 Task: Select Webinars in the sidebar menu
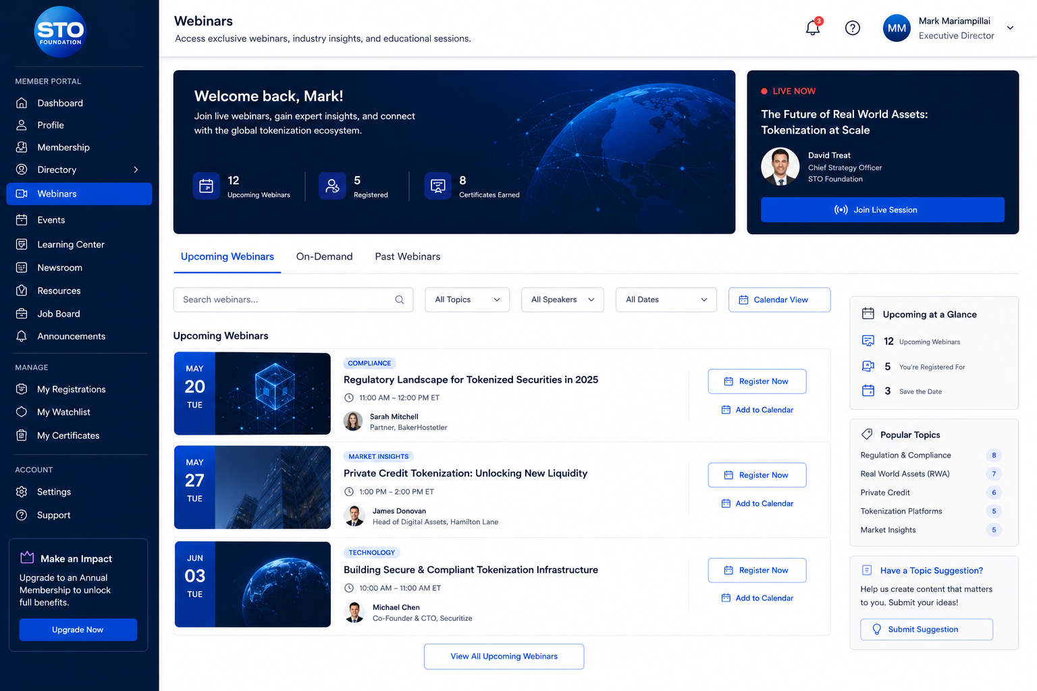[x=79, y=194]
